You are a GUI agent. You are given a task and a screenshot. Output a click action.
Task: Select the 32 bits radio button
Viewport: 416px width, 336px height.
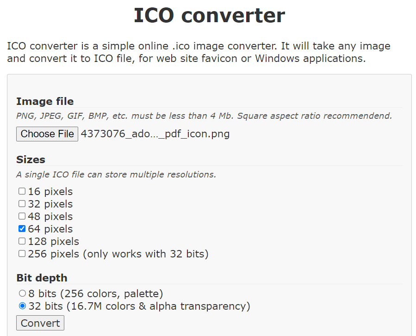coord(22,306)
